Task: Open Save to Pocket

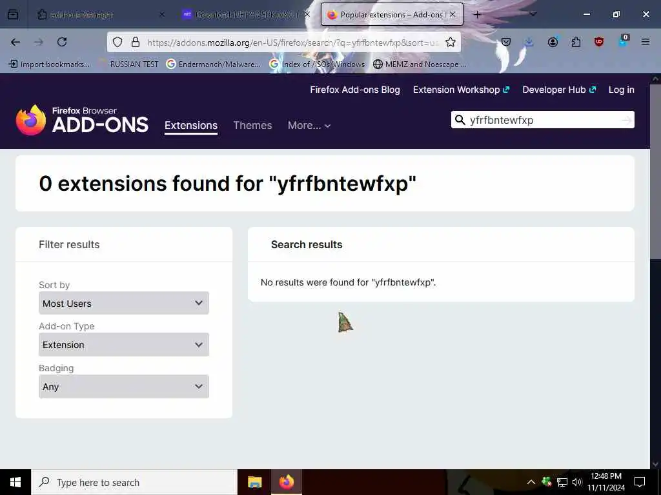Action: click(x=506, y=42)
